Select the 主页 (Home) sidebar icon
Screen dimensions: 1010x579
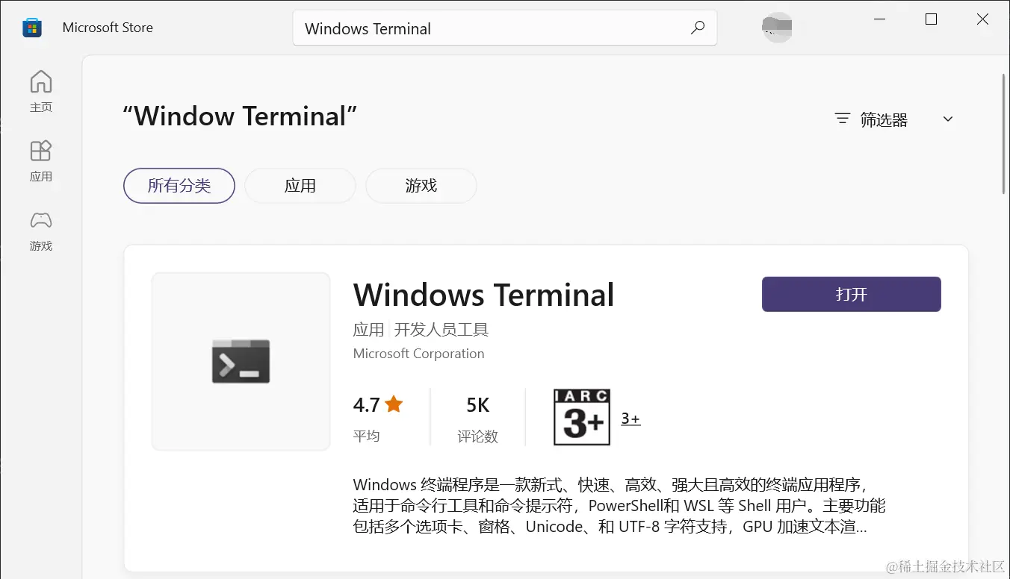pyautogui.click(x=41, y=91)
